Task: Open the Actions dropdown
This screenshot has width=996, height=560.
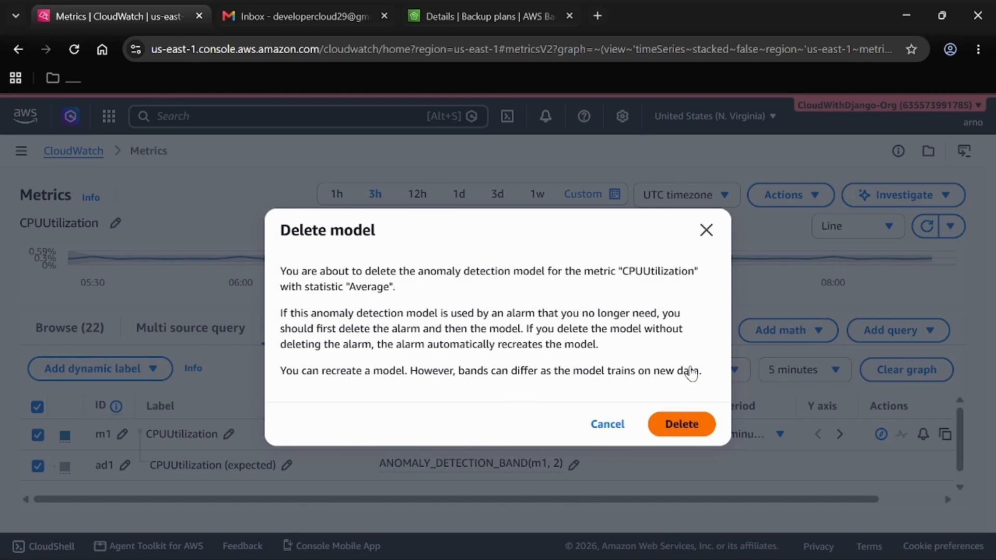Action: point(791,195)
